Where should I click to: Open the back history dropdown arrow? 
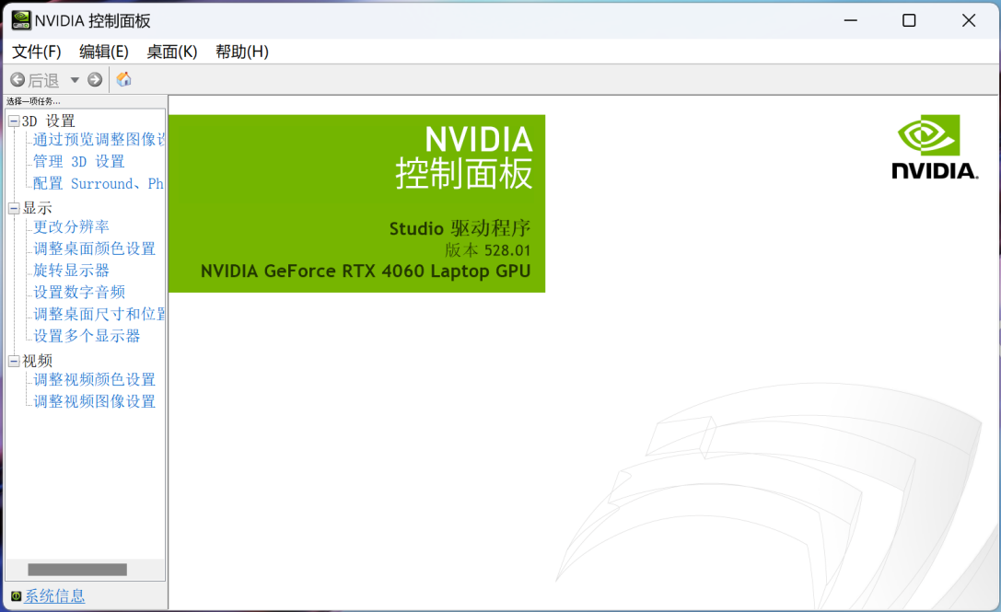75,80
